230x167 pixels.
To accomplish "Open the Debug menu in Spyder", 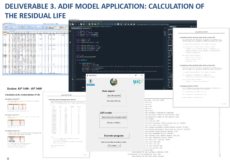I will [84, 22].
